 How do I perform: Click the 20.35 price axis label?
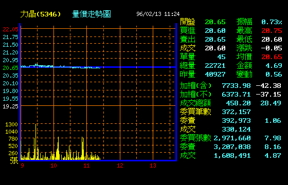(11, 76)
